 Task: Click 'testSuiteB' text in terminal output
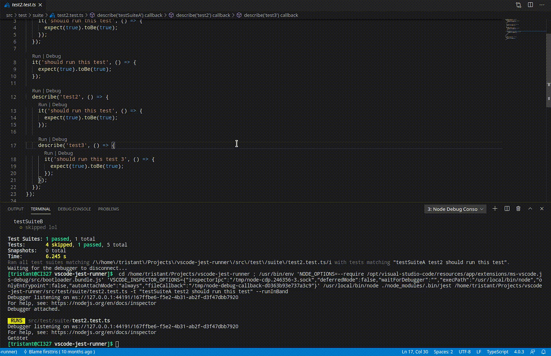pos(28,221)
